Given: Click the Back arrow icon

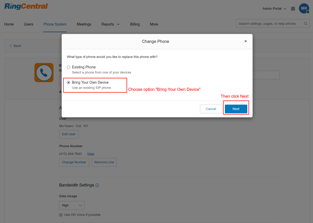Looking at the screenshot, I should pos(11,46).
